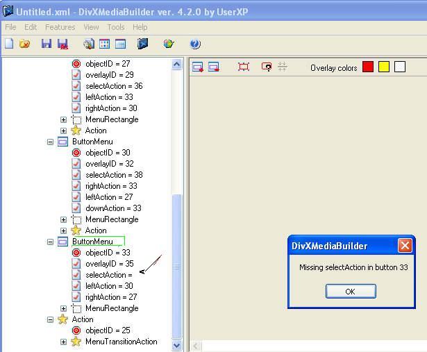Click the Save As red floppy icon
Image resolution: width=427 pixels, height=352 pixels.
point(63,44)
